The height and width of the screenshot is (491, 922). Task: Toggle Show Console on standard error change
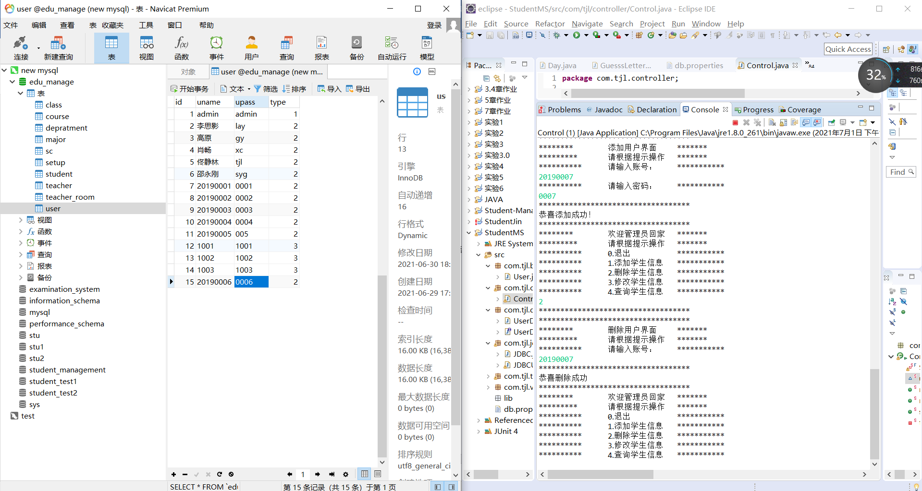click(x=817, y=122)
